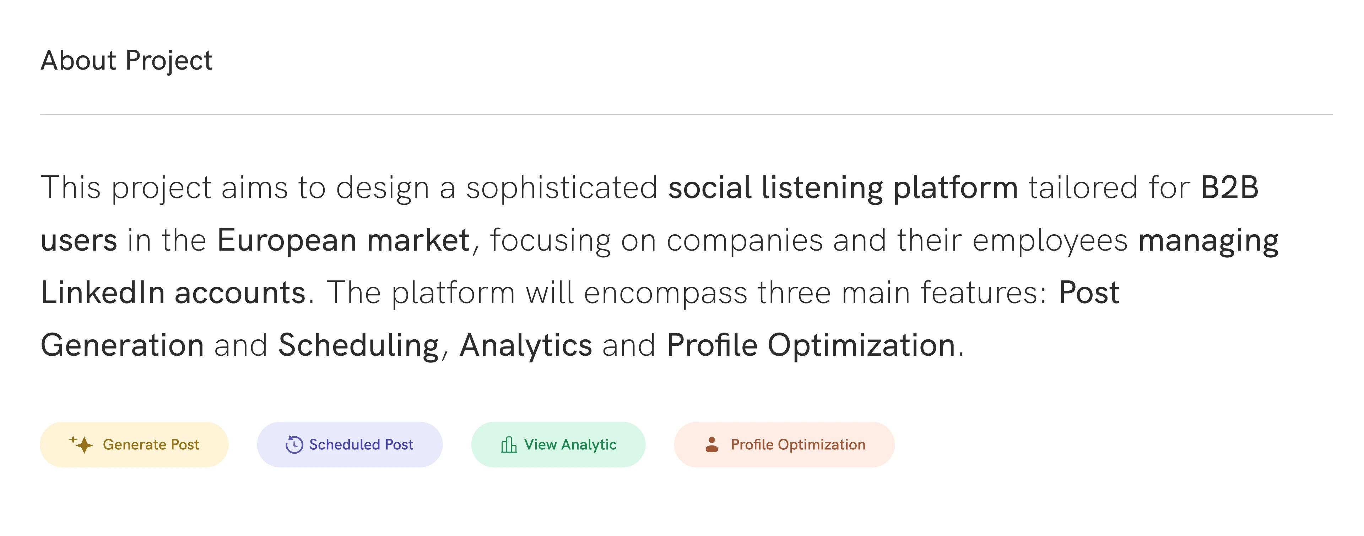Open the Profile Optimization pill button text

click(x=797, y=444)
